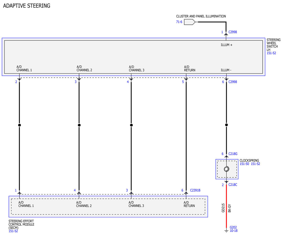304x234 pixels.
Task: Select the splice dot on the A/D Channel 1 wire
Action: click(19, 125)
